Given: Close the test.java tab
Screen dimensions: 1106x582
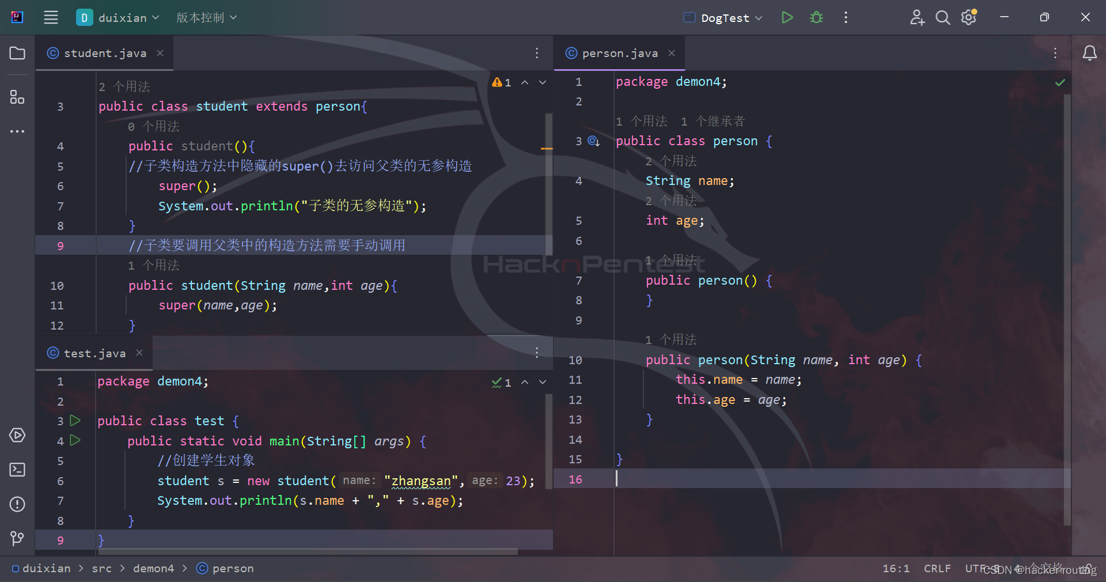Looking at the screenshot, I should (x=139, y=353).
